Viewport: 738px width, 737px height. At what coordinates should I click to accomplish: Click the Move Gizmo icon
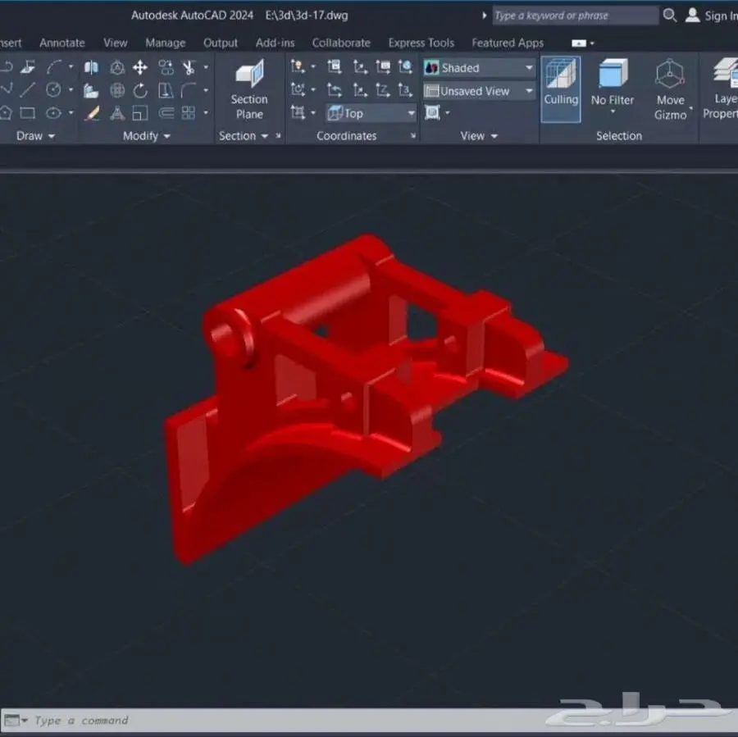(670, 89)
